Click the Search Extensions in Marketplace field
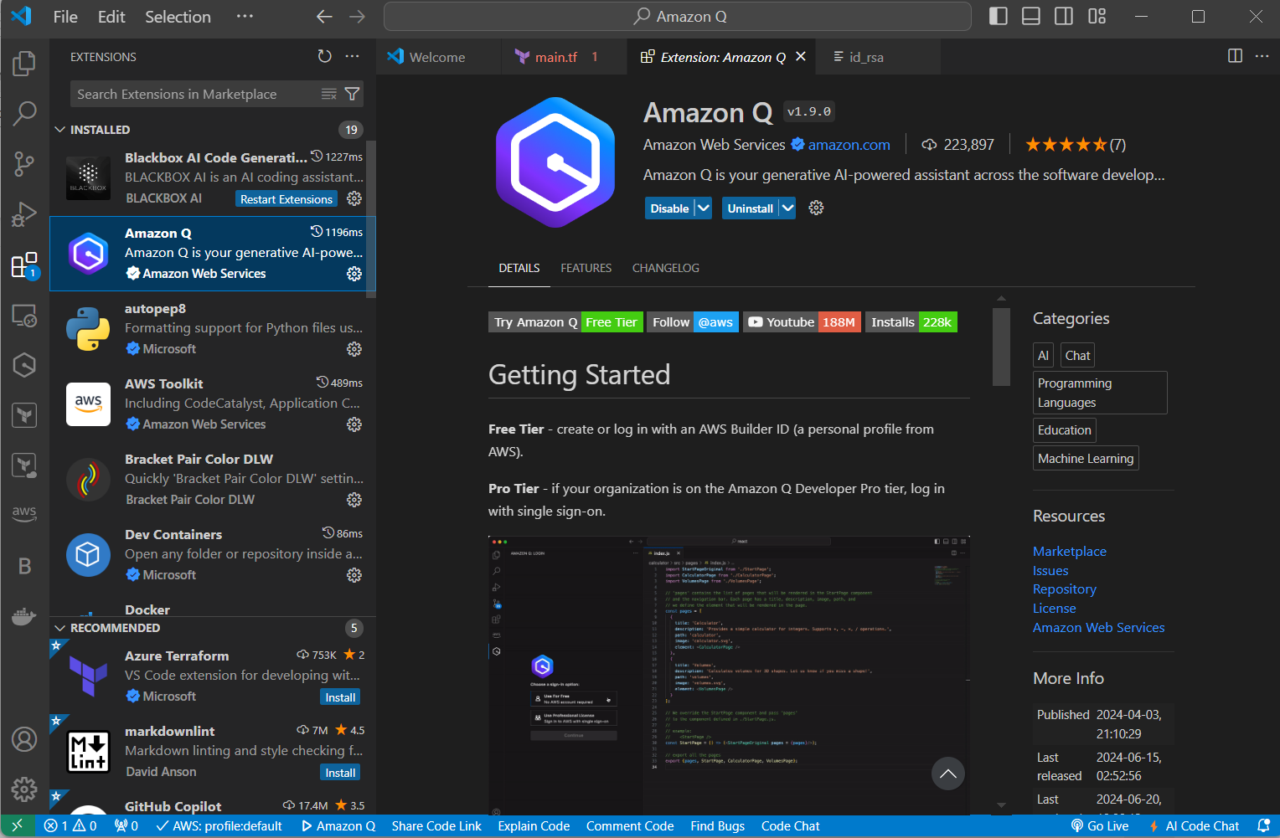The width and height of the screenshot is (1280, 838). [x=197, y=94]
